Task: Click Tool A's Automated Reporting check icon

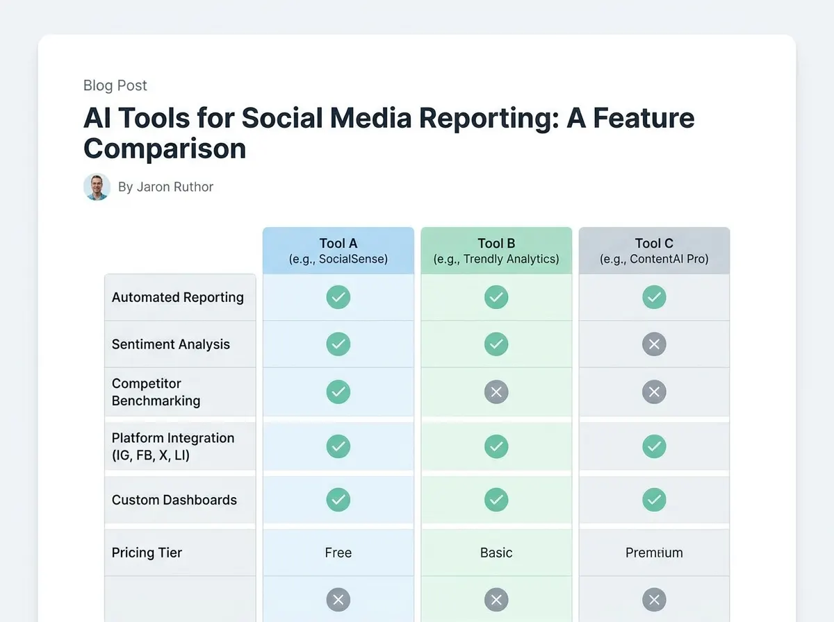Action: (338, 297)
